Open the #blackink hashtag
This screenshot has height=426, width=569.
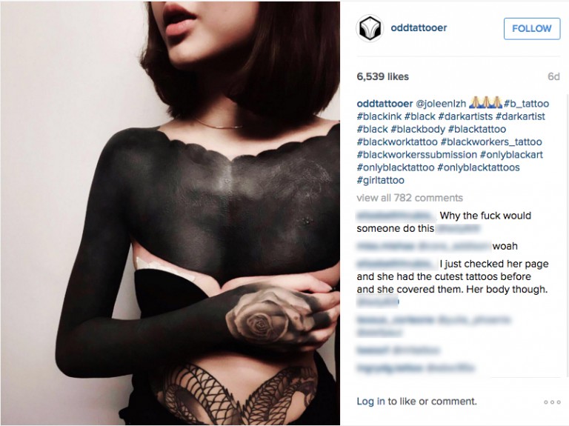pyautogui.click(x=379, y=116)
